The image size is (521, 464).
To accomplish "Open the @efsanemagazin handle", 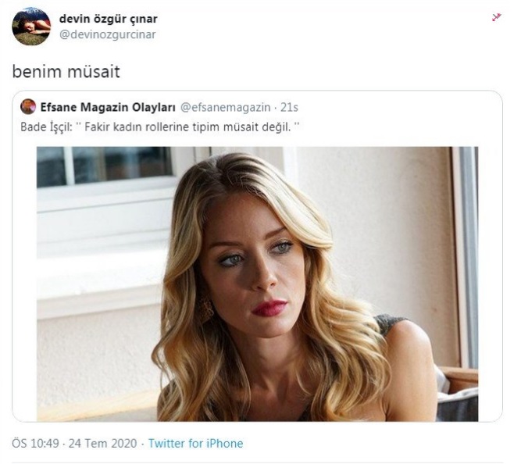I will tap(226, 107).
